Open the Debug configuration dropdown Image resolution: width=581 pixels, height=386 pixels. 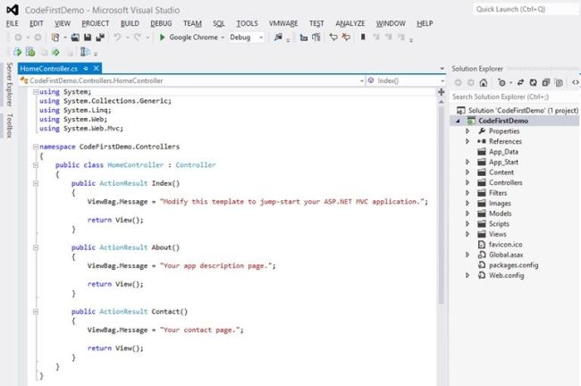pos(247,37)
